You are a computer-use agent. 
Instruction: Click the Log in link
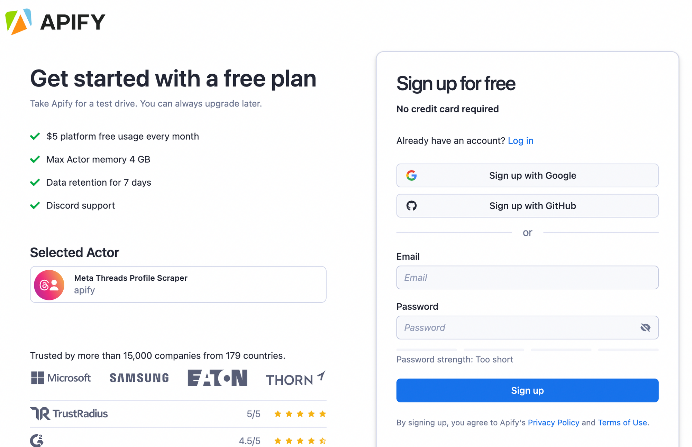click(520, 141)
